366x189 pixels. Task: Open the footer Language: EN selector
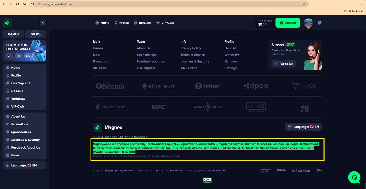coord(303,127)
